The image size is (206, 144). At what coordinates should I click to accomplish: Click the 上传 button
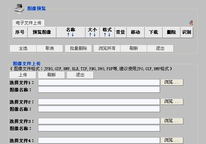click(23, 75)
